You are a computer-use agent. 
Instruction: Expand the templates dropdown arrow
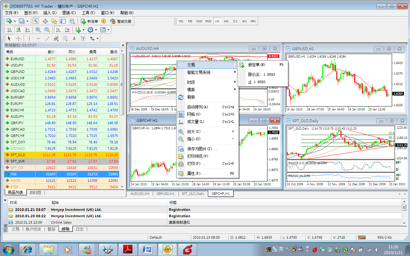108,30
